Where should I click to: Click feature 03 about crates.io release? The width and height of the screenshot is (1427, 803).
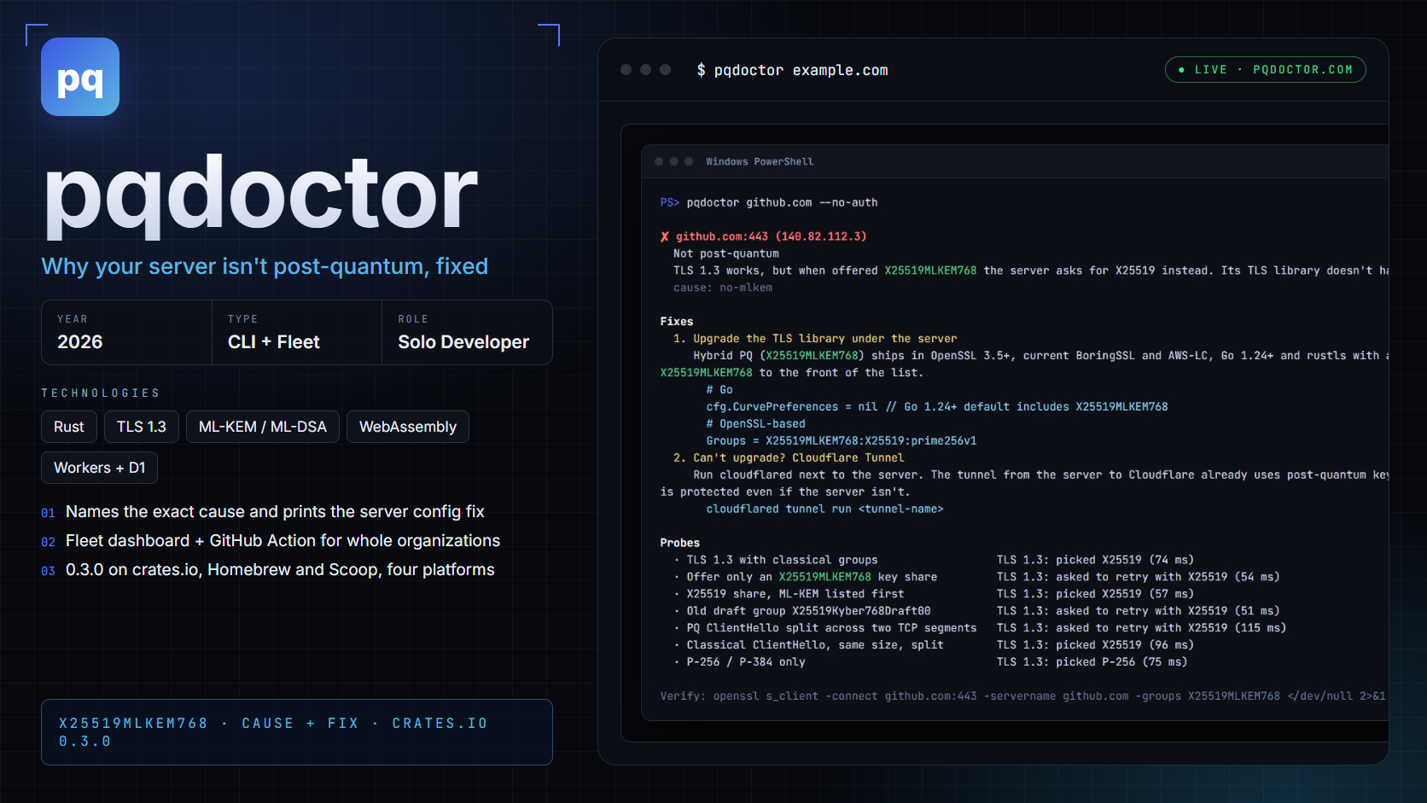(268, 570)
